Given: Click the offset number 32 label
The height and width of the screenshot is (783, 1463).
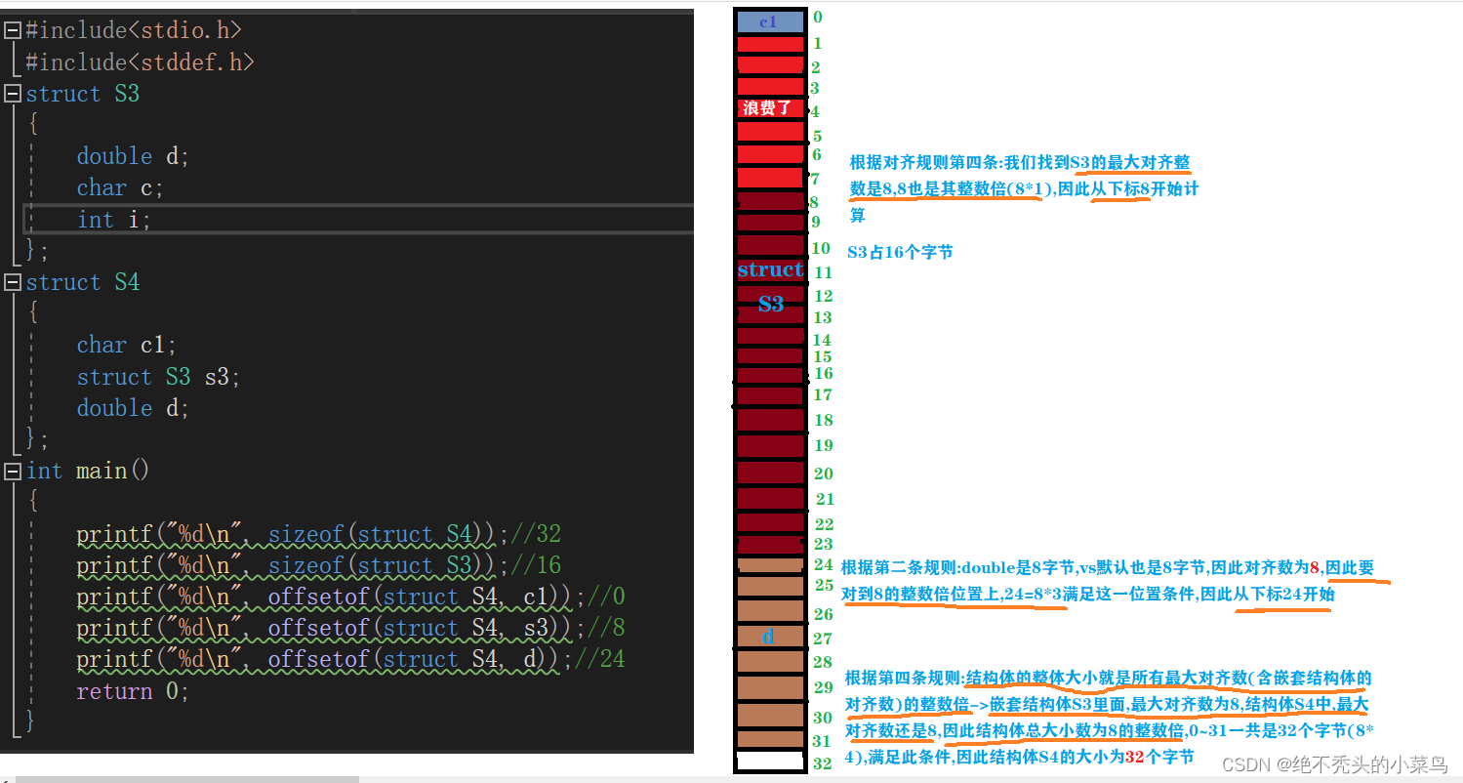Looking at the screenshot, I should tap(823, 763).
